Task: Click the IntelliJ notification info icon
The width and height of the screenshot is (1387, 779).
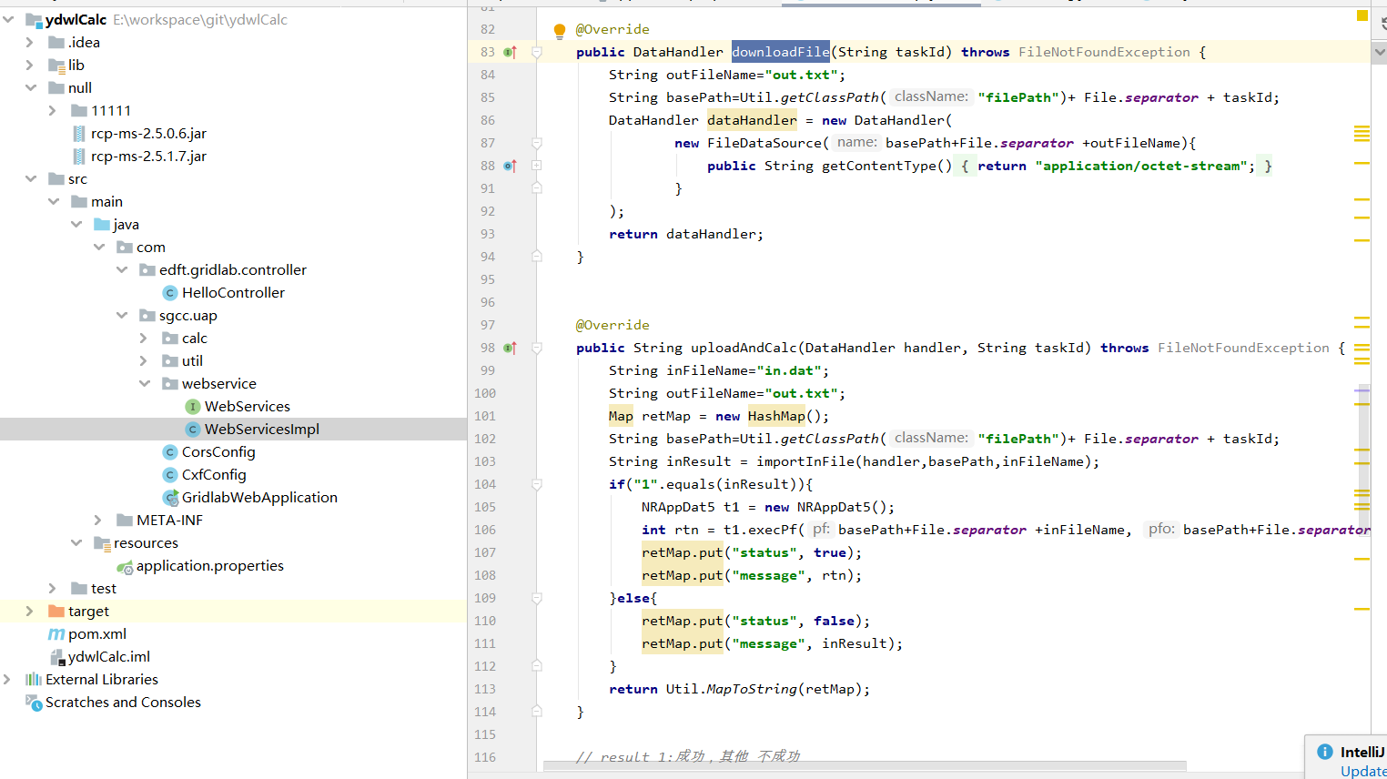Action: tap(1325, 752)
